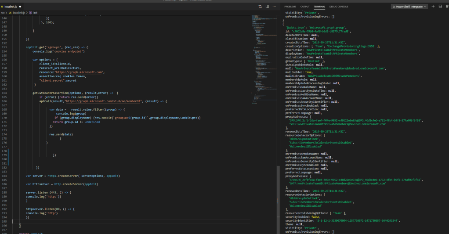The height and width of the screenshot is (234, 449).
Task: Switch to the Problems tab
Action: click(290, 7)
